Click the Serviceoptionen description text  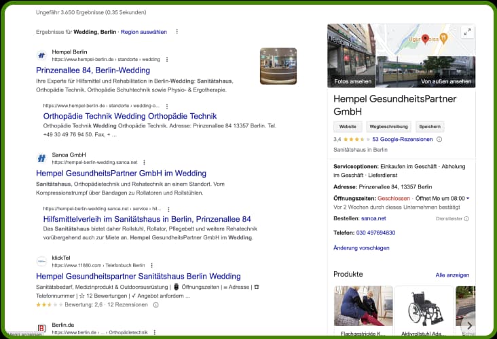point(399,171)
